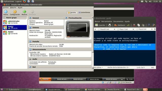Click the Red section header link
This screenshot has height=91, width=162.
tap(34, 67)
